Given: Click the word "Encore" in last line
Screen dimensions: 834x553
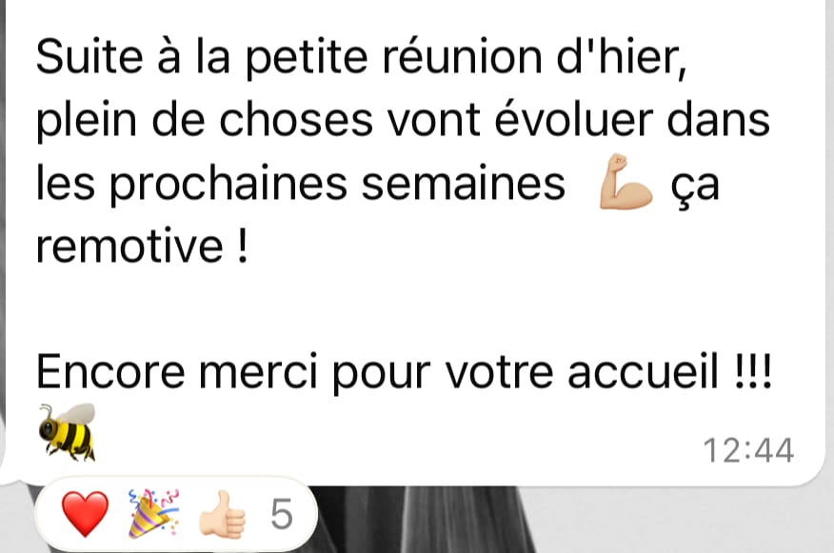Looking at the screenshot, I should tap(110, 371).
